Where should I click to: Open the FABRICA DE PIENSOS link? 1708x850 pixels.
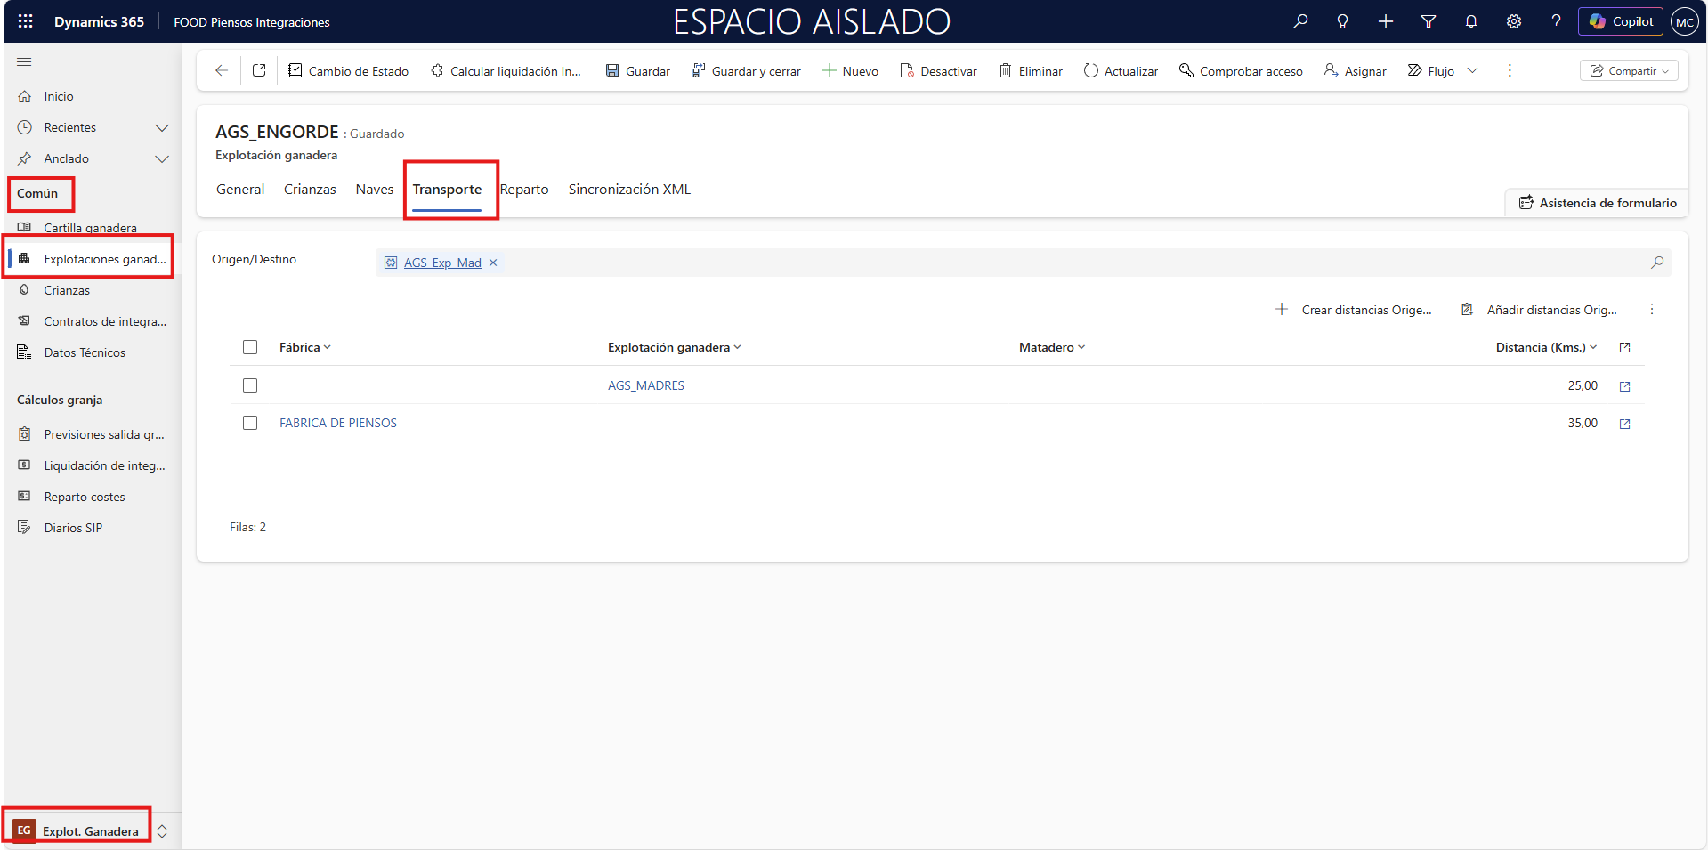pos(338,423)
